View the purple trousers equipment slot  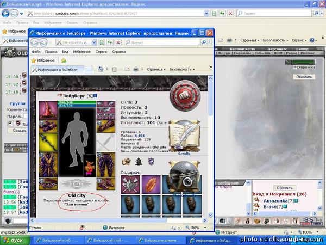[105, 165]
